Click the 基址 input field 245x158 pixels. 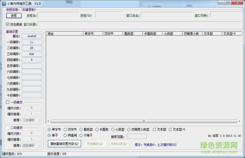click(x=32, y=36)
